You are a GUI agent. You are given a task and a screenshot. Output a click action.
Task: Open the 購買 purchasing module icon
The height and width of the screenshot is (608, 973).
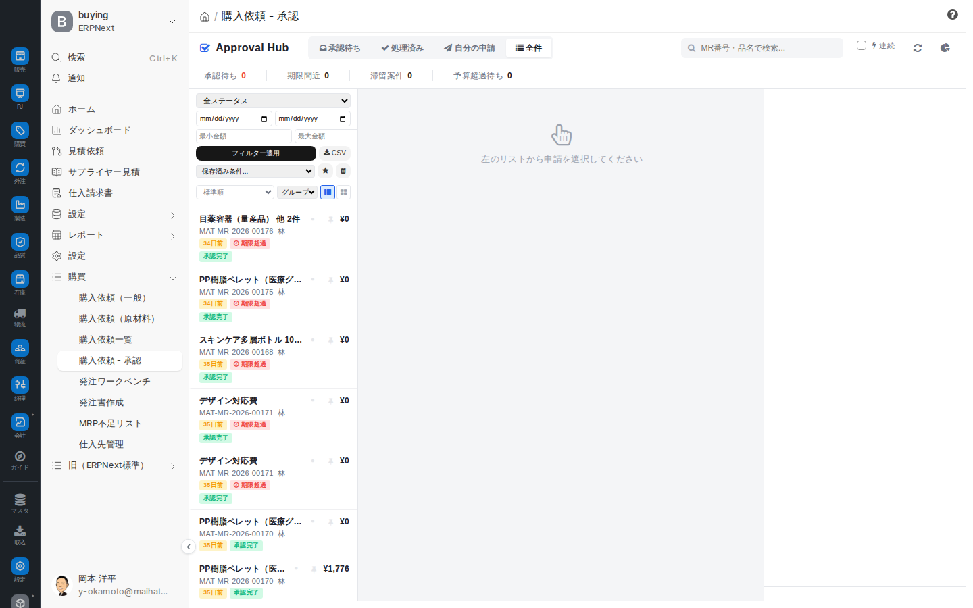point(20,130)
